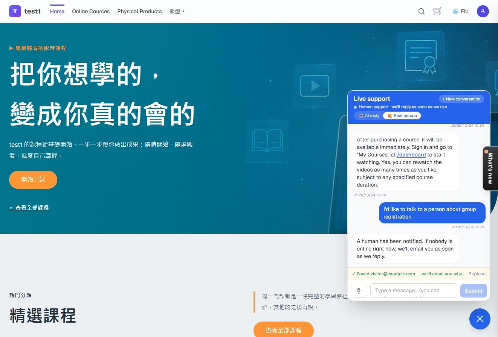Click the test1 site name
The width and height of the screenshot is (498, 337).
[32, 11]
